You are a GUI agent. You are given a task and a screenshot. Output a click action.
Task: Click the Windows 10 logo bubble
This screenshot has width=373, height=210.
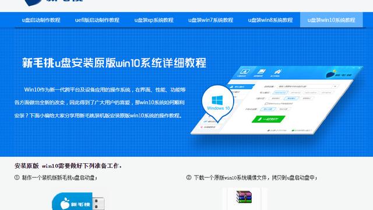click(x=218, y=103)
